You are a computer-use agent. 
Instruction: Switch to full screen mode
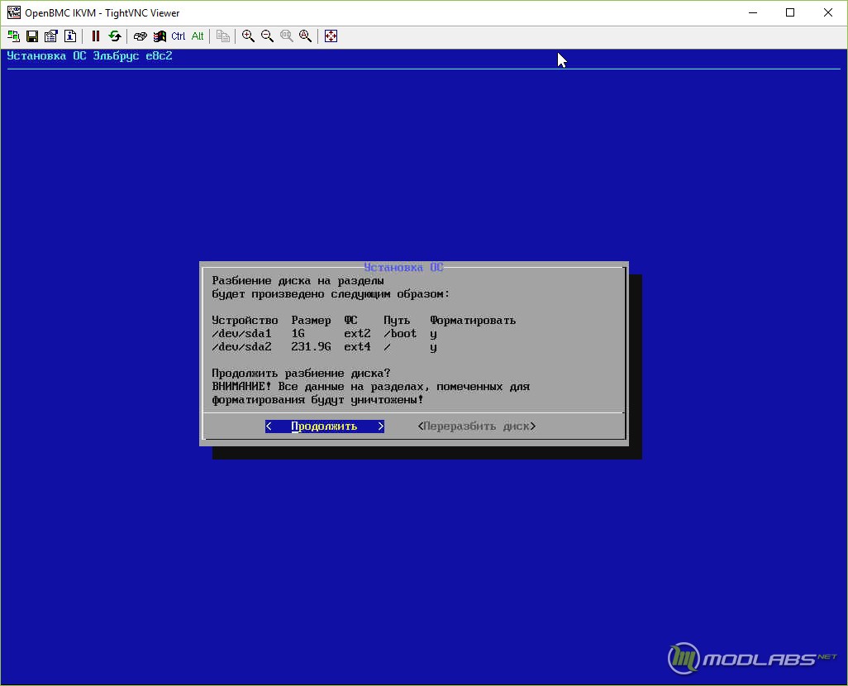pyautogui.click(x=331, y=36)
